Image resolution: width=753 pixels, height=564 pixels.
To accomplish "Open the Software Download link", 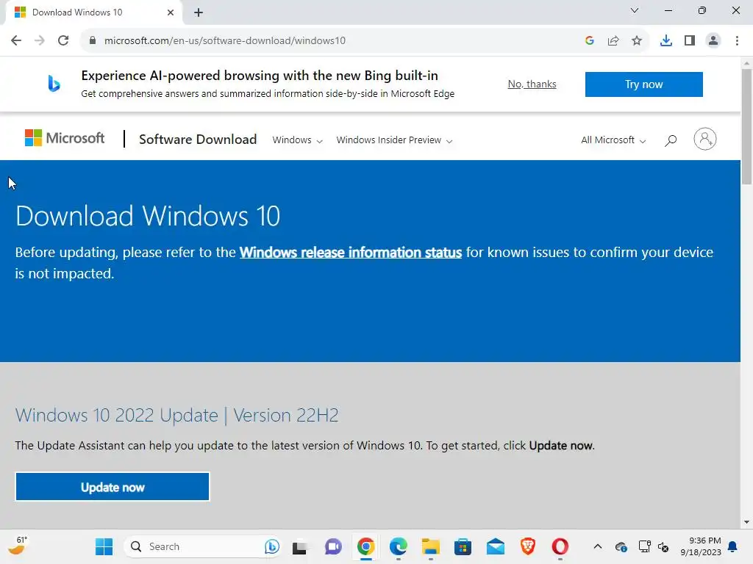I will click(198, 140).
